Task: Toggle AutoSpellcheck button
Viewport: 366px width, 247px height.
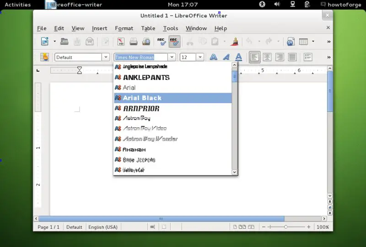Action: click(x=174, y=42)
